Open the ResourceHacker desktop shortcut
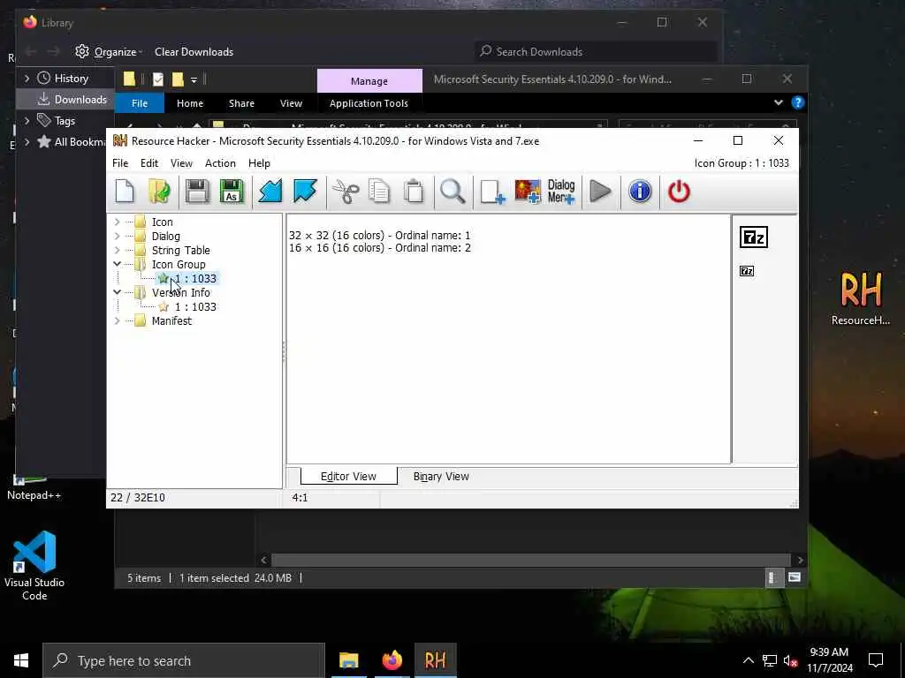This screenshot has height=678, width=905. (861, 298)
